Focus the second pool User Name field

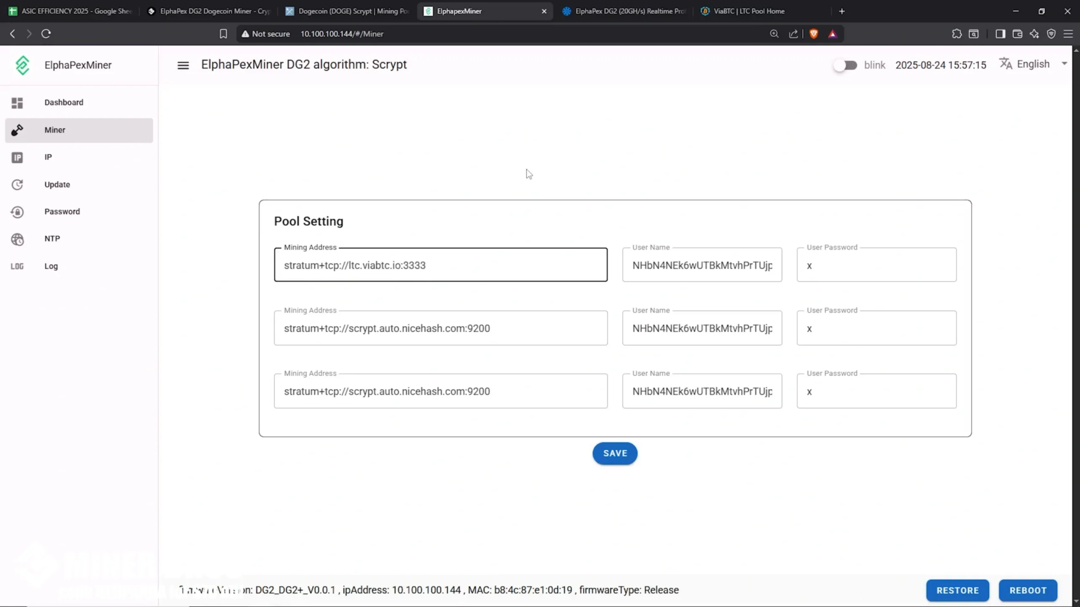point(702,328)
